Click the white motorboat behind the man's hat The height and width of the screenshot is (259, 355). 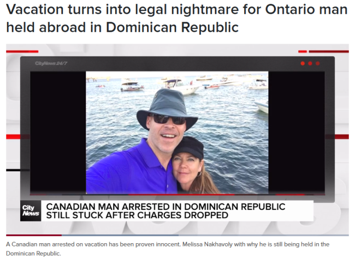pyautogui.click(x=182, y=87)
